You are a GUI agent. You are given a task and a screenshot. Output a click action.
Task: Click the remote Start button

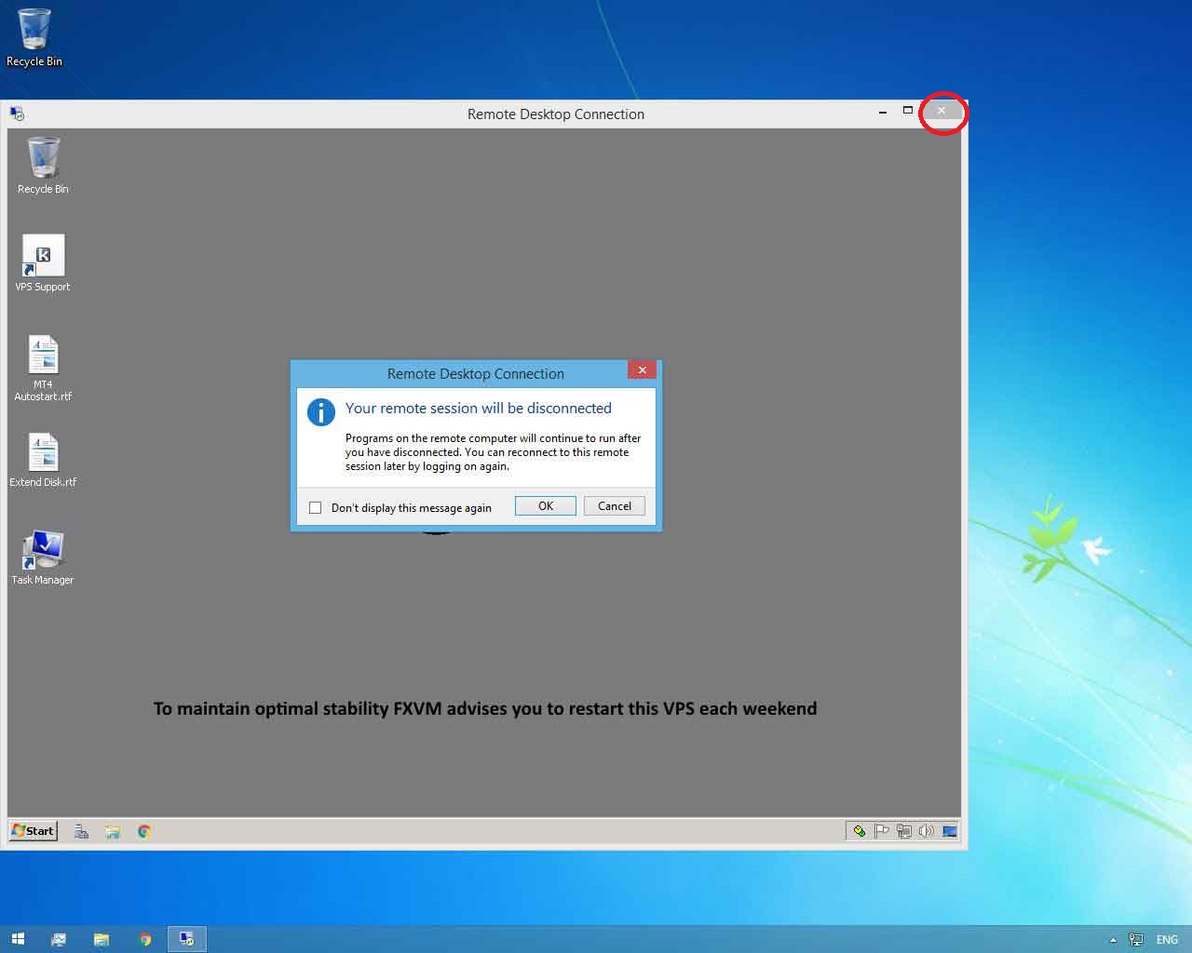pyautogui.click(x=34, y=831)
